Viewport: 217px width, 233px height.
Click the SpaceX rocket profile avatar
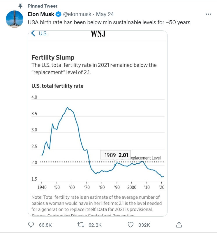click(14, 19)
